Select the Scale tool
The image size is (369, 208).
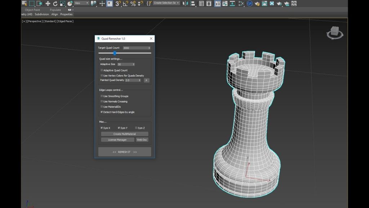(x=62, y=3)
